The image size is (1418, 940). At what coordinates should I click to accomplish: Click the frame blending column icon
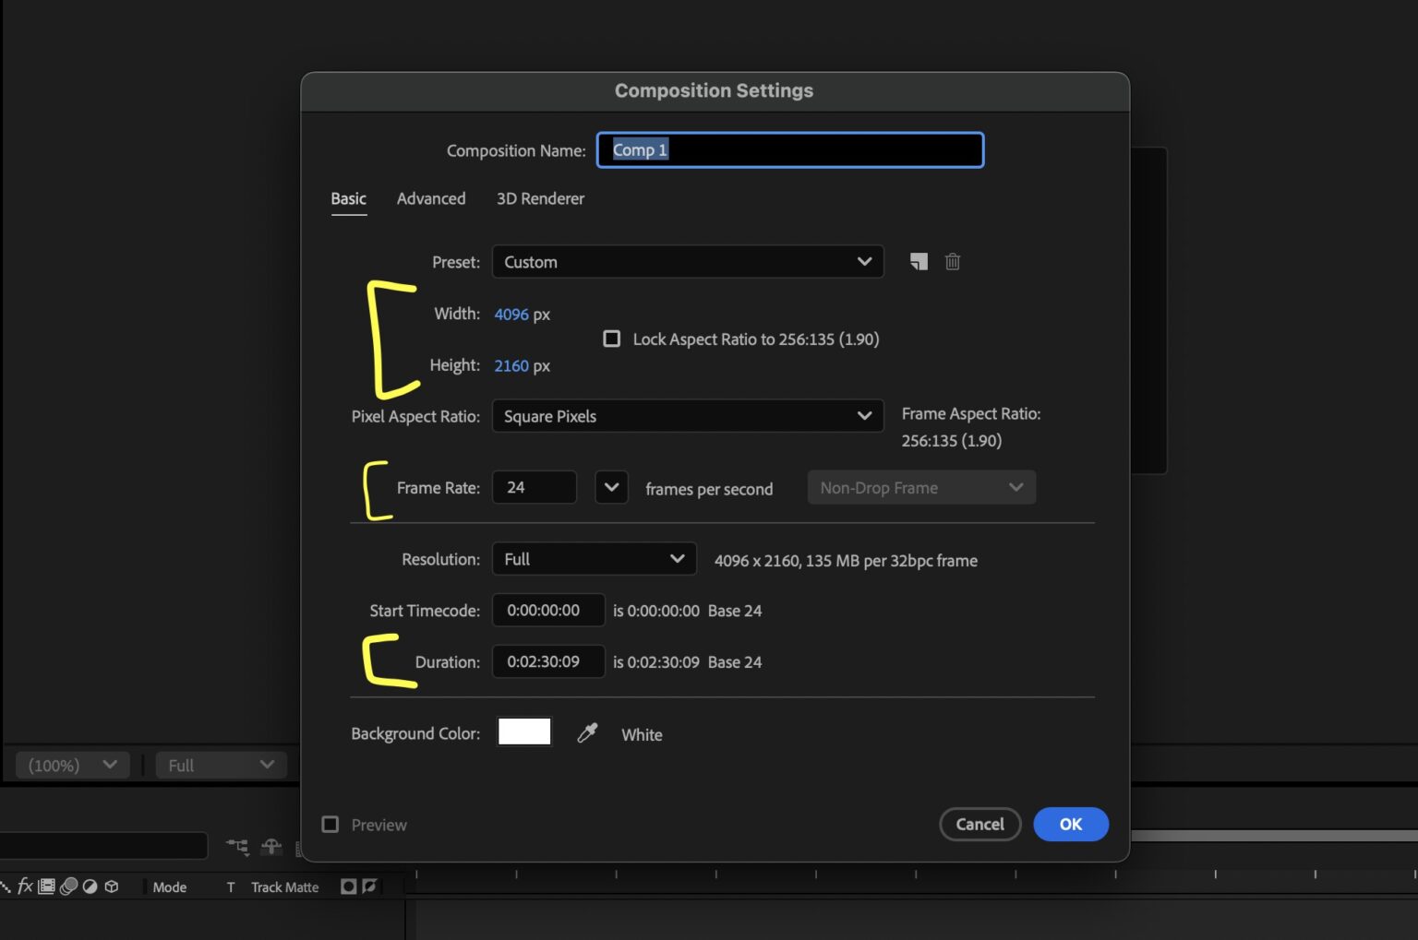coord(46,886)
